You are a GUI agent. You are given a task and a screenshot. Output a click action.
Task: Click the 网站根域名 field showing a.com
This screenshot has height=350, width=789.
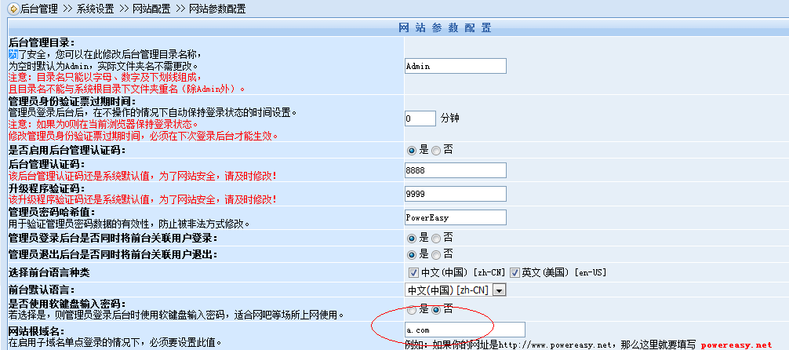(x=465, y=330)
